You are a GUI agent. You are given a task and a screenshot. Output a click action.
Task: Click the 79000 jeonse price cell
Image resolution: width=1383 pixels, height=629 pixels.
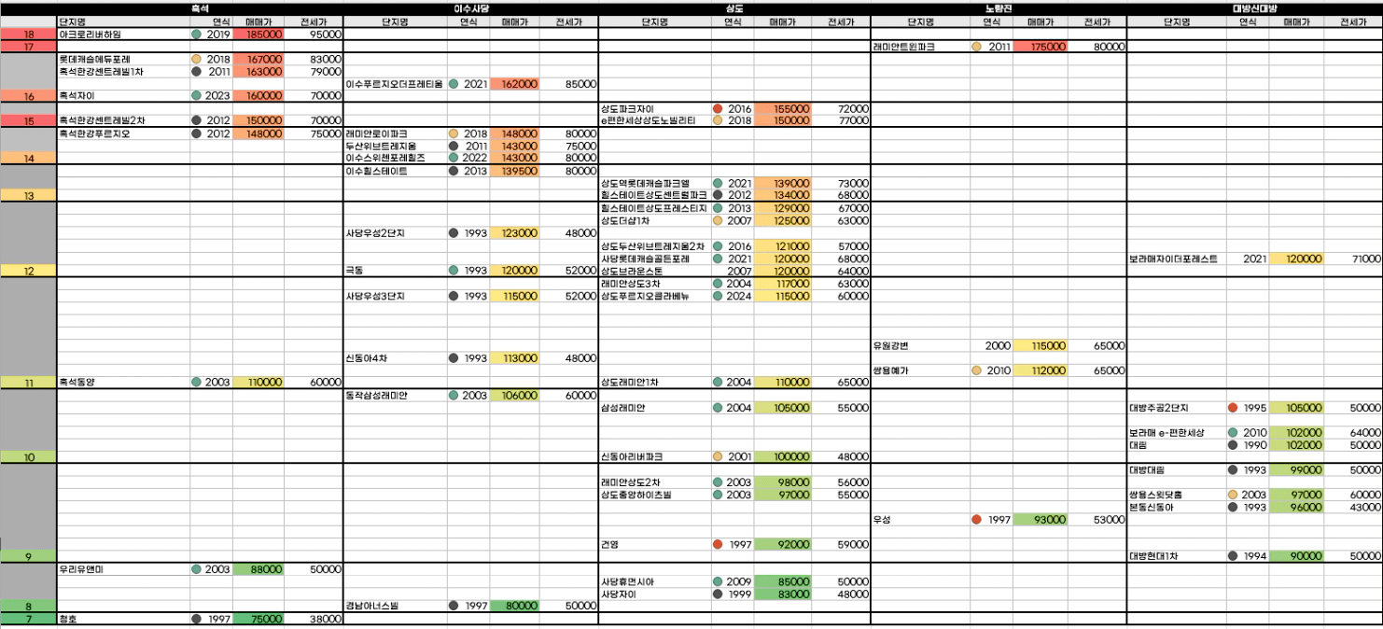point(314,71)
